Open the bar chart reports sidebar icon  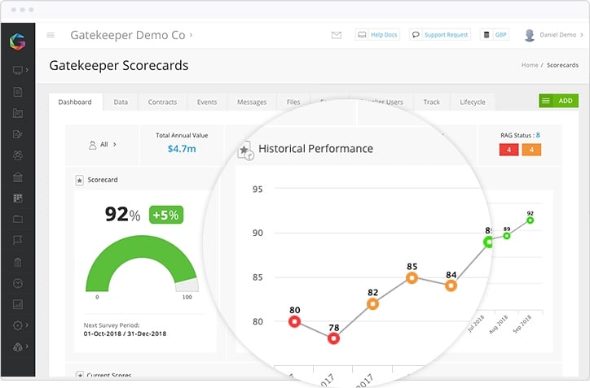coord(18,304)
